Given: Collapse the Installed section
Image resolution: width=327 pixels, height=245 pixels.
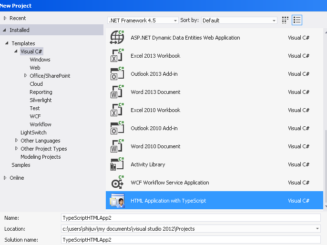Looking at the screenshot, I should (x=4, y=30).
